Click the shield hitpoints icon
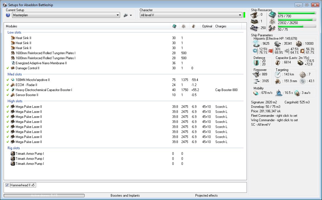Screen dimensions: 322x200 coord(256,44)
